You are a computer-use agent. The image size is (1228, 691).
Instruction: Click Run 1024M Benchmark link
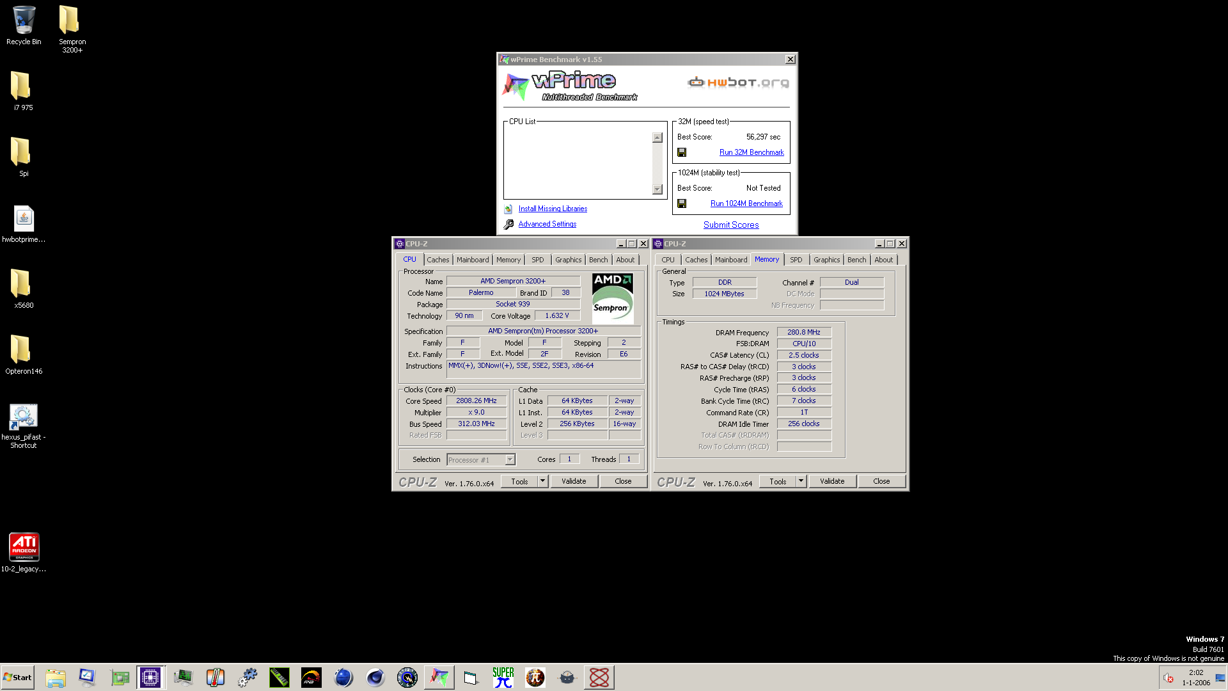[746, 203]
